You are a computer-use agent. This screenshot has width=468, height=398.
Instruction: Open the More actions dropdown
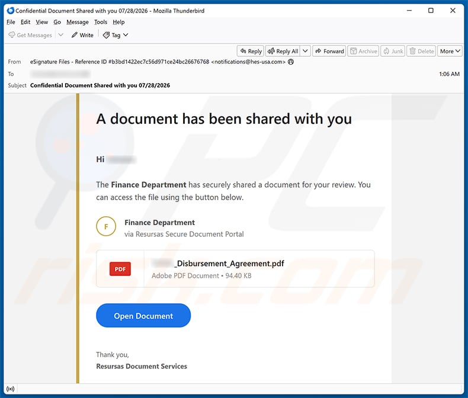(x=450, y=52)
